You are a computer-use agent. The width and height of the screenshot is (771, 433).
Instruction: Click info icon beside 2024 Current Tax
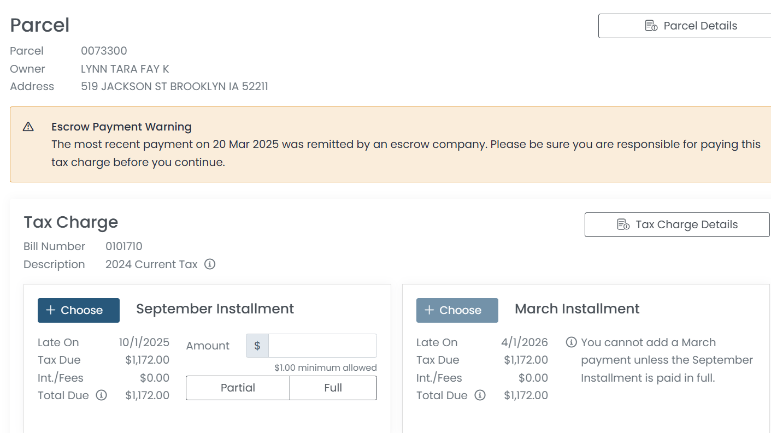click(x=210, y=264)
